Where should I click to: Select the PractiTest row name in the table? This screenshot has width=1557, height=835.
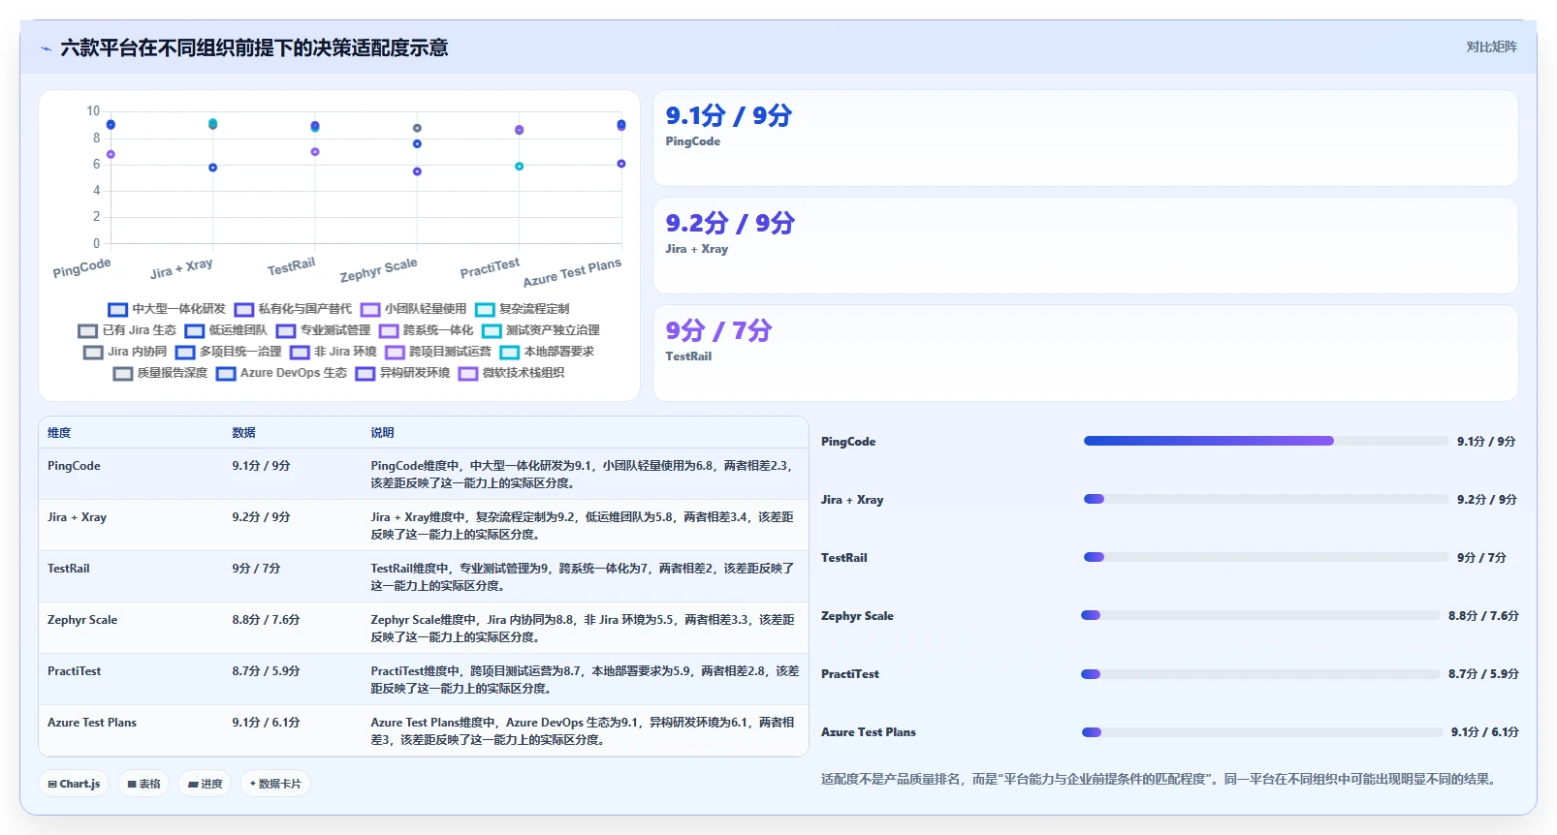coord(75,671)
